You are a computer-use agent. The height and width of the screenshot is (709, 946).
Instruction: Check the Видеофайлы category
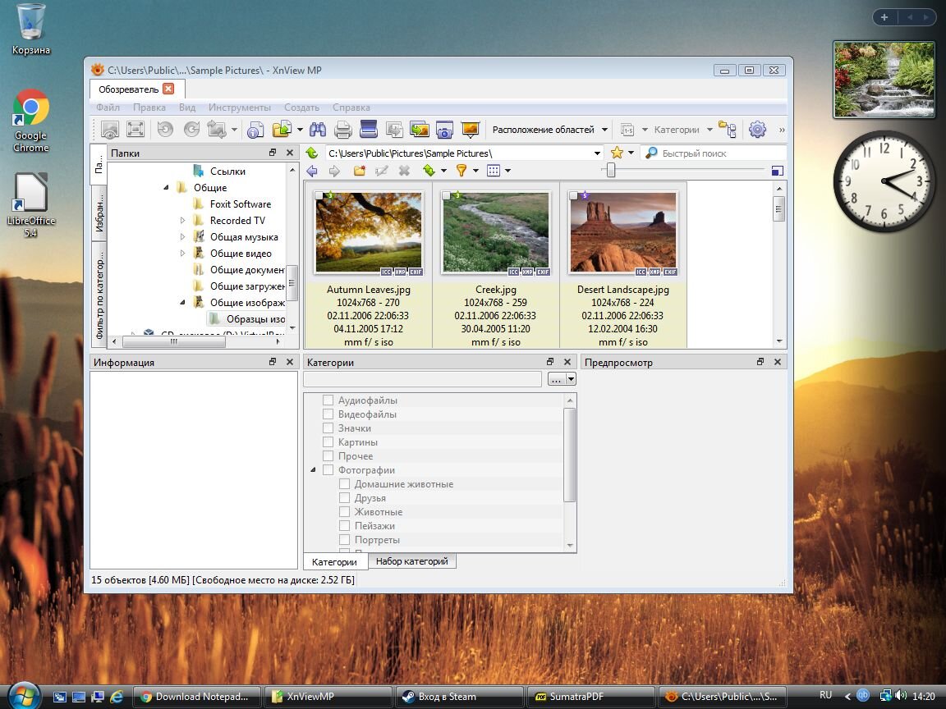click(328, 414)
